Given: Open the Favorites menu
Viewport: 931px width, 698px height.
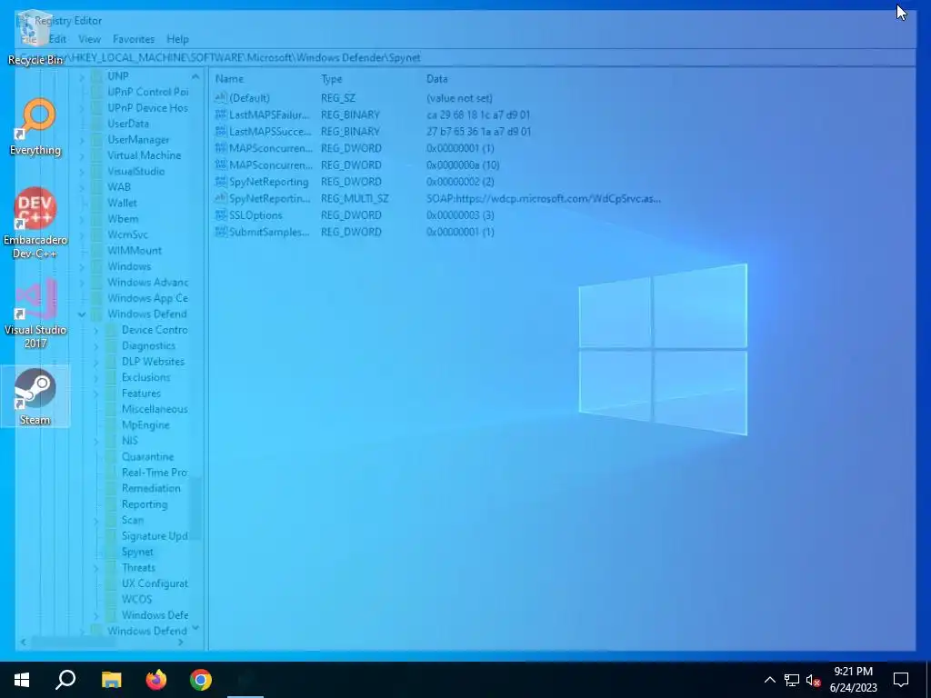Looking at the screenshot, I should [134, 39].
